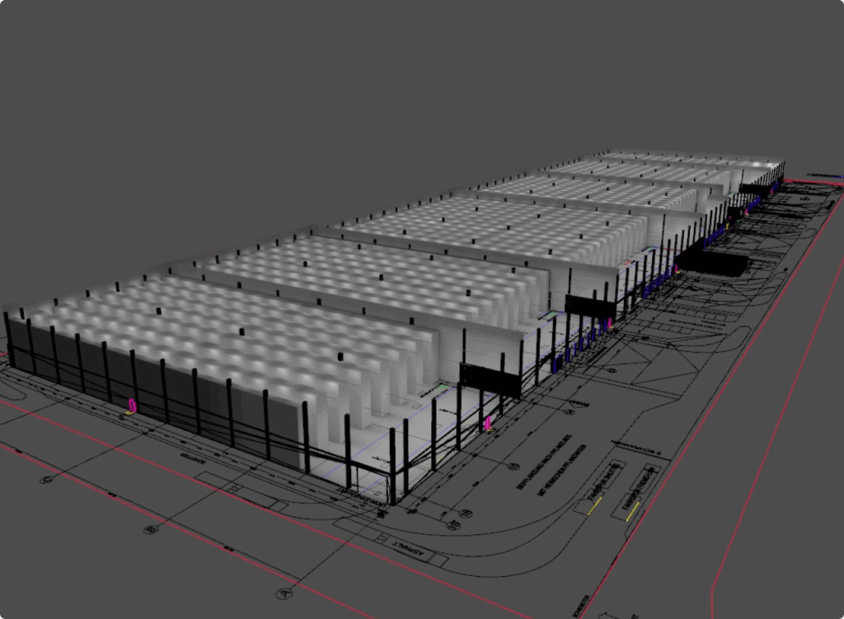Click the fourth black canopy at the far end
844x619 pixels.
[x=754, y=189]
